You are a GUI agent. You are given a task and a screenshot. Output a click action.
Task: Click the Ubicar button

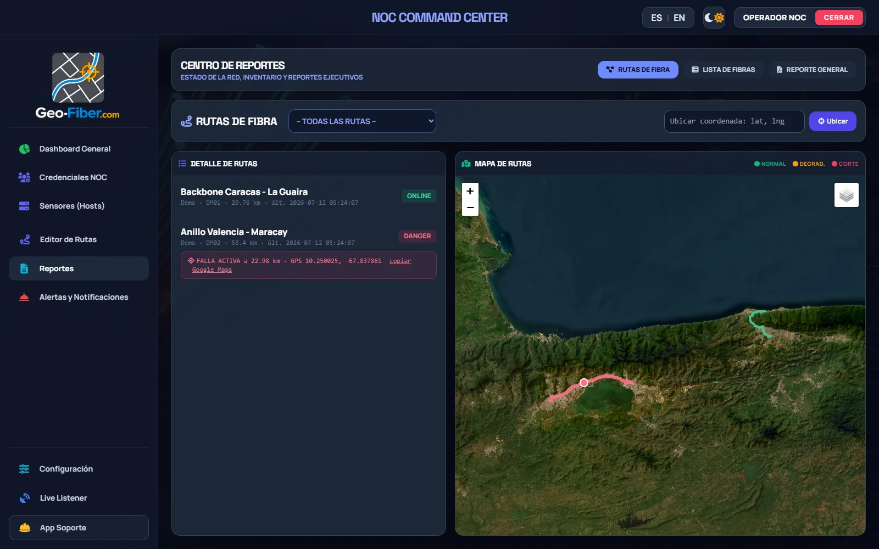832,121
